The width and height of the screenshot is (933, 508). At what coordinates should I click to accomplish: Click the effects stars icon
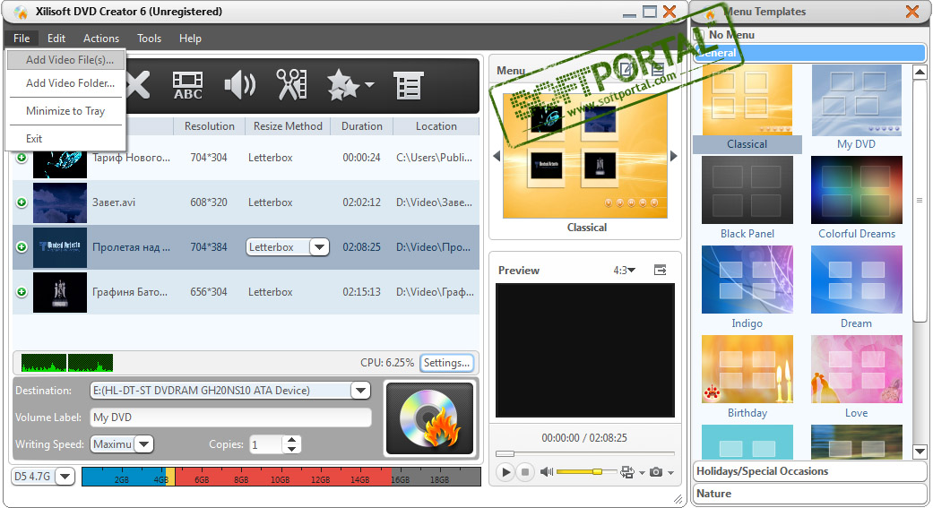pos(342,85)
